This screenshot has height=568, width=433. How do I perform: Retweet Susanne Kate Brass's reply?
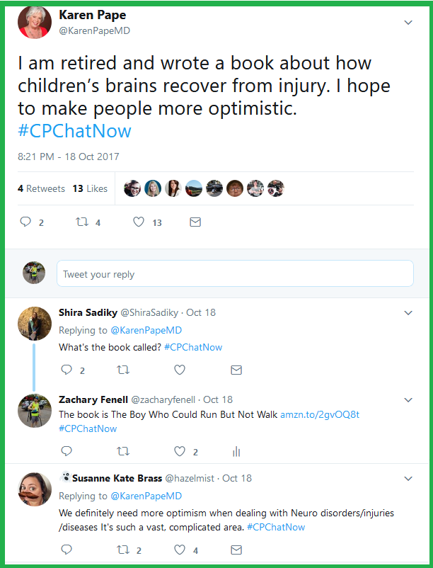coord(123,550)
